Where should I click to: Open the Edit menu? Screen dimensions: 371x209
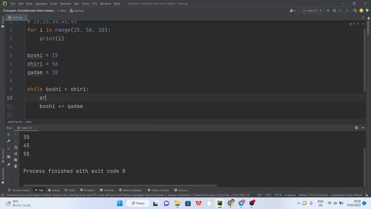pyautogui.click(x=21, y=3)
